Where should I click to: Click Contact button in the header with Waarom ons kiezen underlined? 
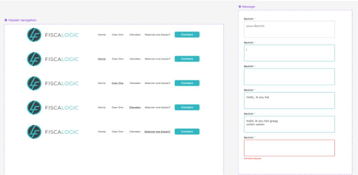187,131
